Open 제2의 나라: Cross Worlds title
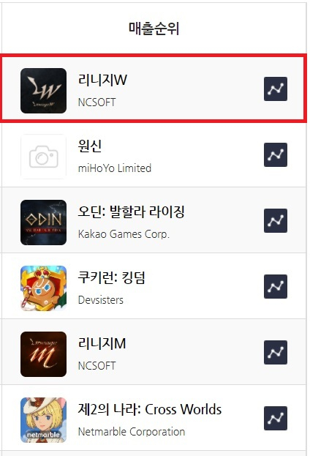The height and width of the screenshot is (456, 310). 150,409
